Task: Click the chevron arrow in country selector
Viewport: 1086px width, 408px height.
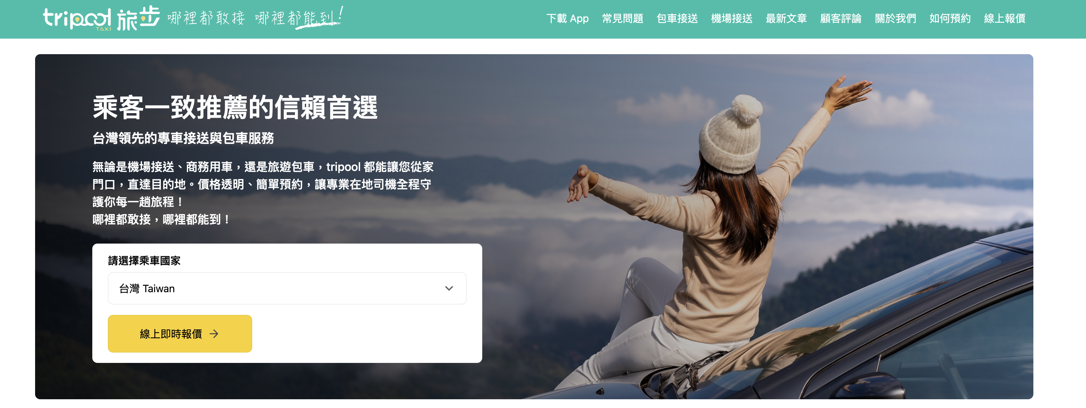Action: click(x=449, y=288)
